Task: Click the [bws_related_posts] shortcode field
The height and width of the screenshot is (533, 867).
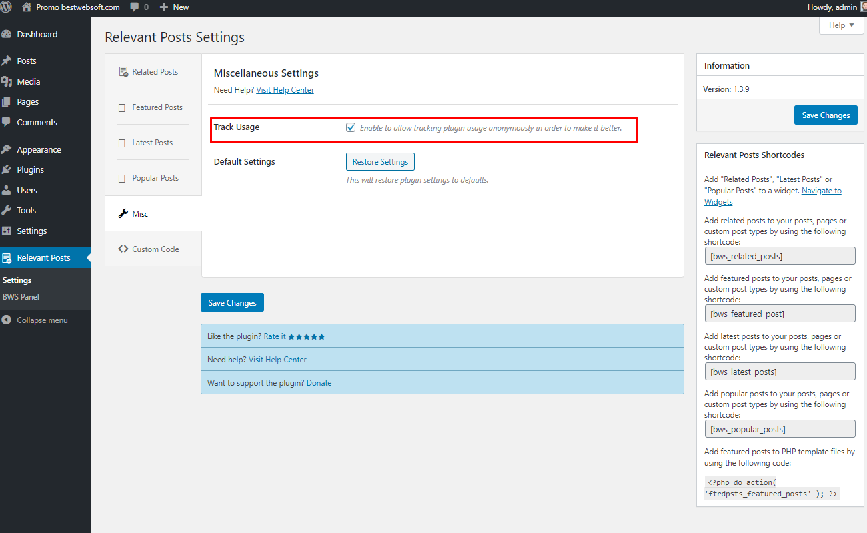Action: [x=780, y=256]
